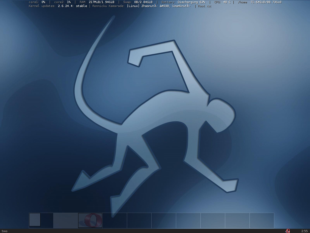Open the Opera window thumbnail in the pager
The height and width of the screenshot is (233, 310).
90,220
